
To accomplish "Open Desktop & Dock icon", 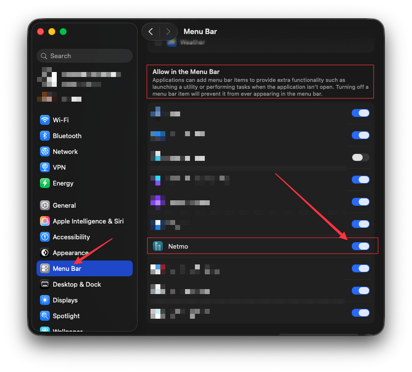I will (45, 284).
